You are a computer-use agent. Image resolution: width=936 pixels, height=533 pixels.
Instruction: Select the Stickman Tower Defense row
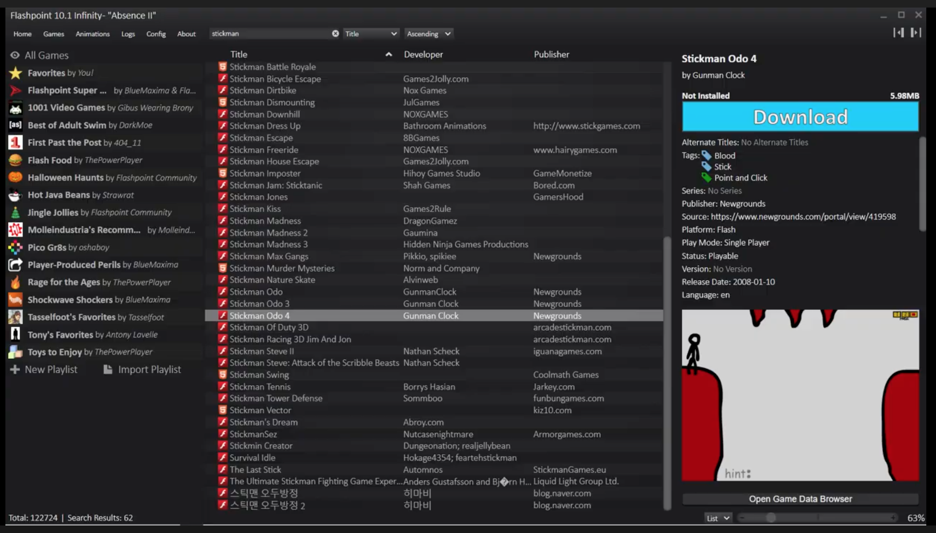pyautogui.click(x=434, y=398)
